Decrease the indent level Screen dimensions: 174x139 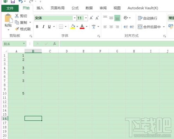(x=126, y=27)
